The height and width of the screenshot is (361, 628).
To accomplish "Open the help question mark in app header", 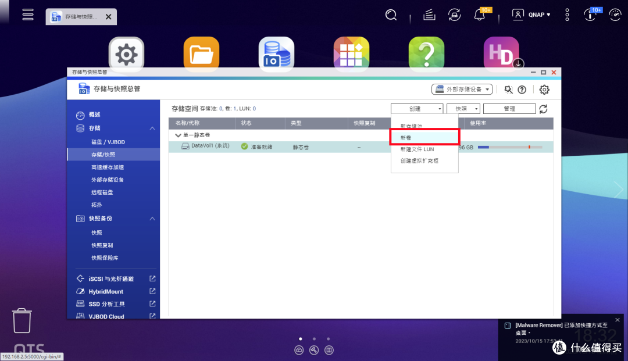I will click(x=522, y=90).
